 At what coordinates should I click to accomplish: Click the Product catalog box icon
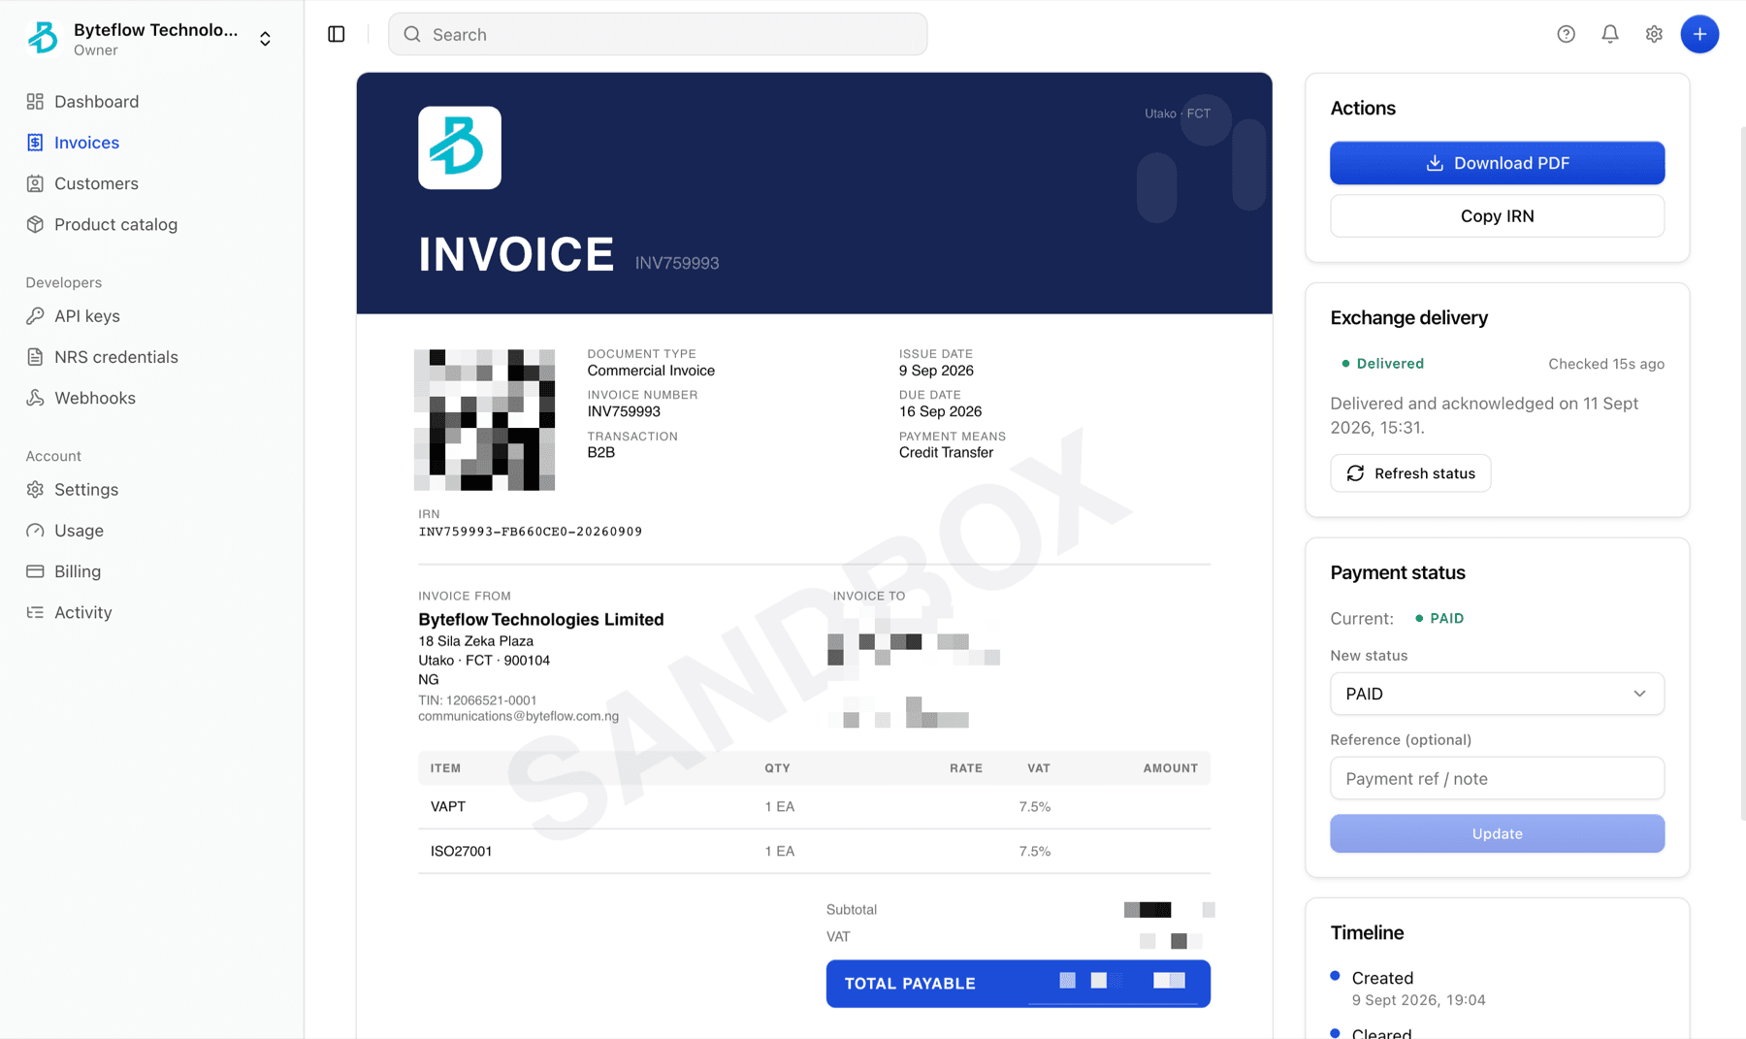[35, 224]
